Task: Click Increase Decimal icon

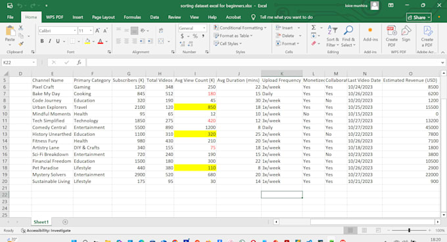Action: coord(183,44)
